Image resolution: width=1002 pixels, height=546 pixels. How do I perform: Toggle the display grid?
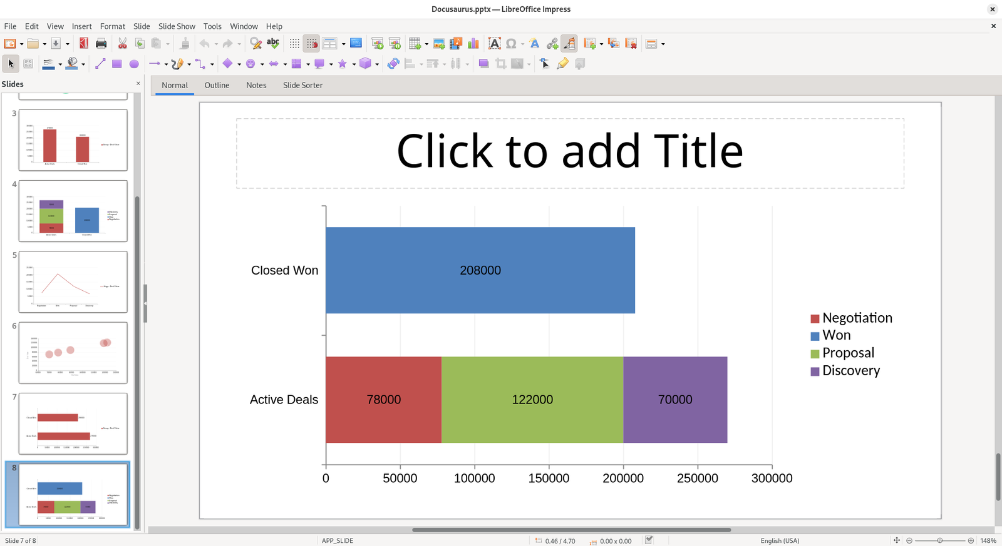pyautogui.click(x=294, y=43)
